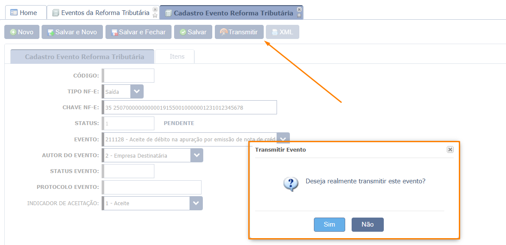Image resolution: width=506 pixels, height=245 pixels.
Task: Click the Salvar green check icon
Action: [183, 32]
